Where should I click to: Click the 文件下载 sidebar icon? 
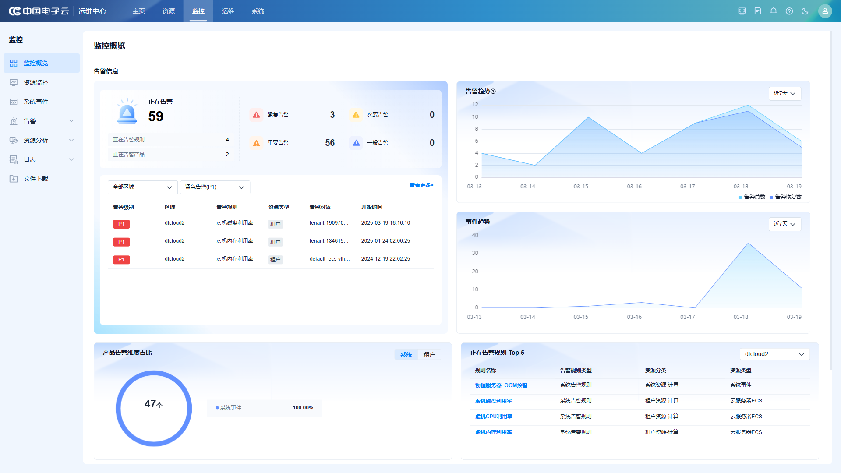(14, 179)
